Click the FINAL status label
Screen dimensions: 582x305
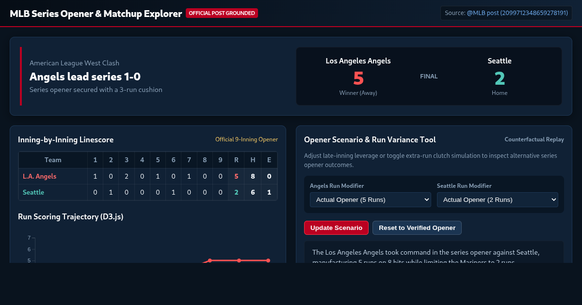(x=429, y=76)
